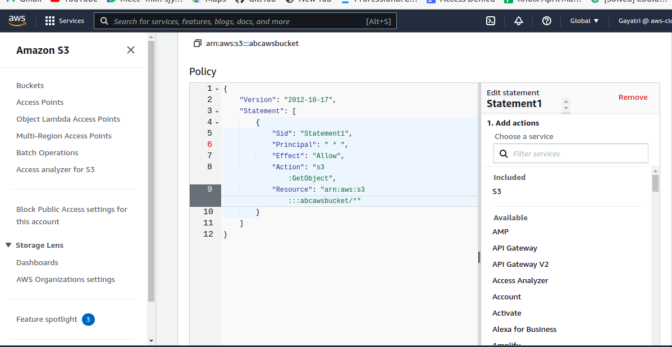The width and height of the screenshot is (672, 347).
Task: Click the Principal line in policy
Action: pos(310,144)
